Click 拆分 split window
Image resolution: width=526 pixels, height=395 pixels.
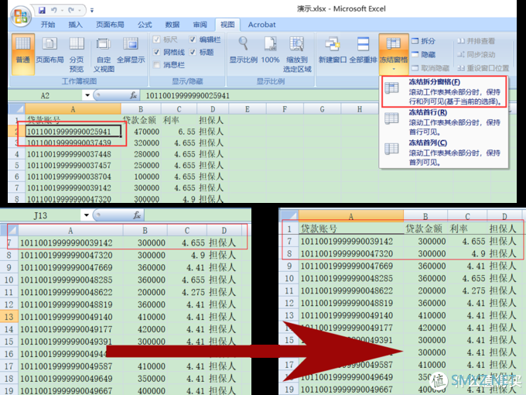point(423,41)
